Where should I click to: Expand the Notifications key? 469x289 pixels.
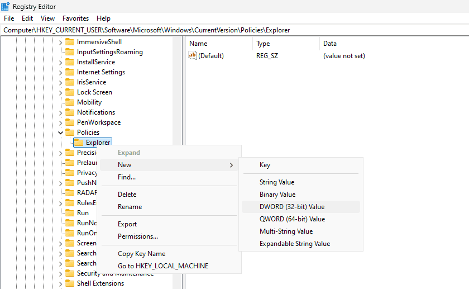point(60,112)
